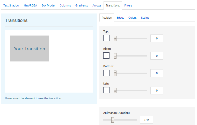
Task: Switch to the Gradients tab
Action: (x=82, y=5)
